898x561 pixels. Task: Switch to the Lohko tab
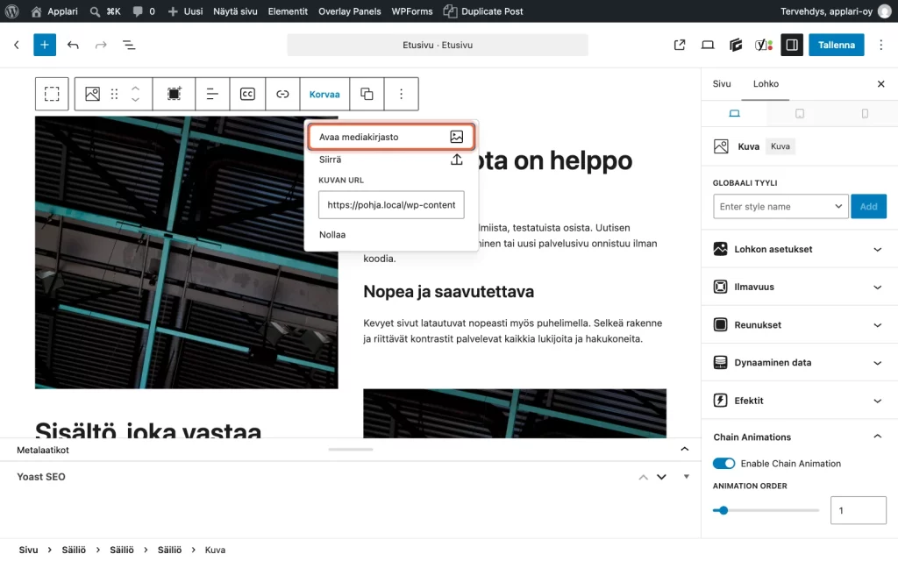pyautogui.click(x=766, y=83)
